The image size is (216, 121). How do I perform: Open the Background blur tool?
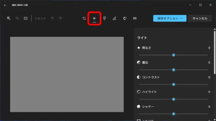(x=135, y=18)
